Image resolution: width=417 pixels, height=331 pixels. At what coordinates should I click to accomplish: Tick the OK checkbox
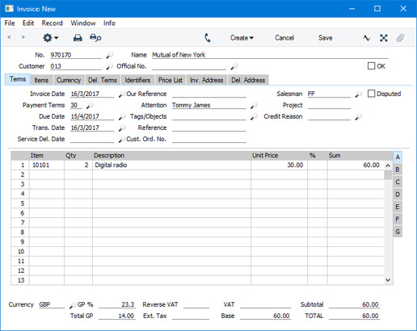pos(371,66)
